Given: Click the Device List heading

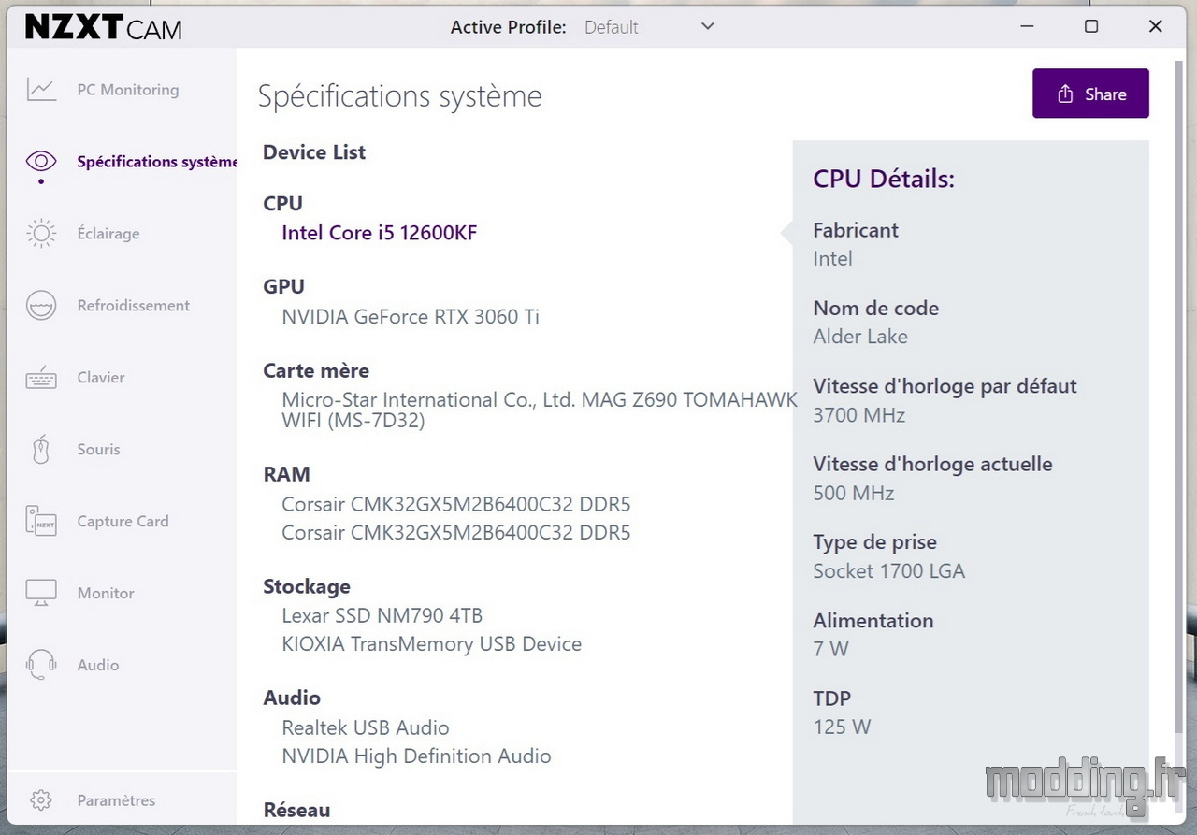Looking at the screenshot, I should click(x=314, y=152).
